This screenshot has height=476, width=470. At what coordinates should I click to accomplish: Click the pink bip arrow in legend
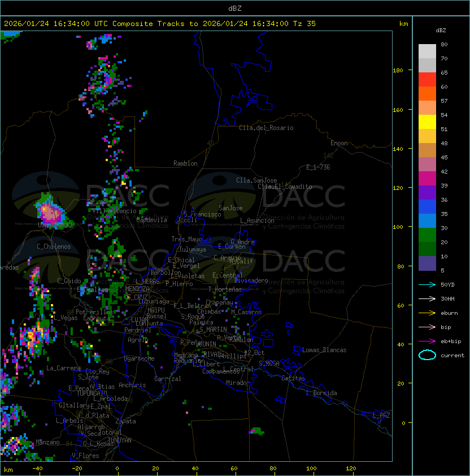click(x=427, y=327)
